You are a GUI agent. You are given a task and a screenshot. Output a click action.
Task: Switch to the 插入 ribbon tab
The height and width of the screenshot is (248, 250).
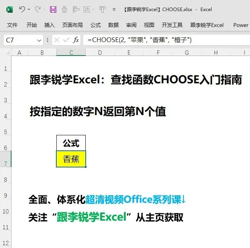(x=50, y=25)
